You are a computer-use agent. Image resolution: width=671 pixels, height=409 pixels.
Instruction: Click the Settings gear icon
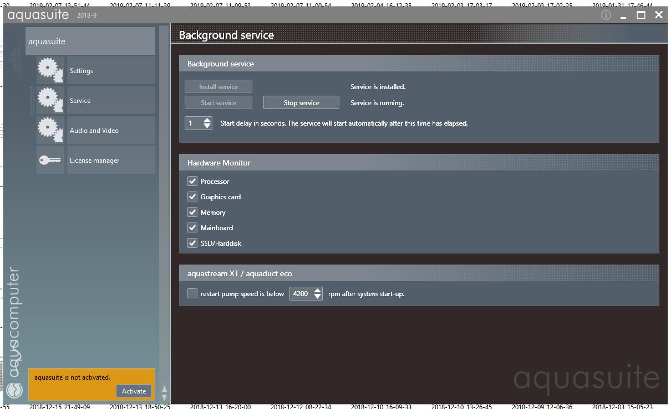click(x=50, y=70)
